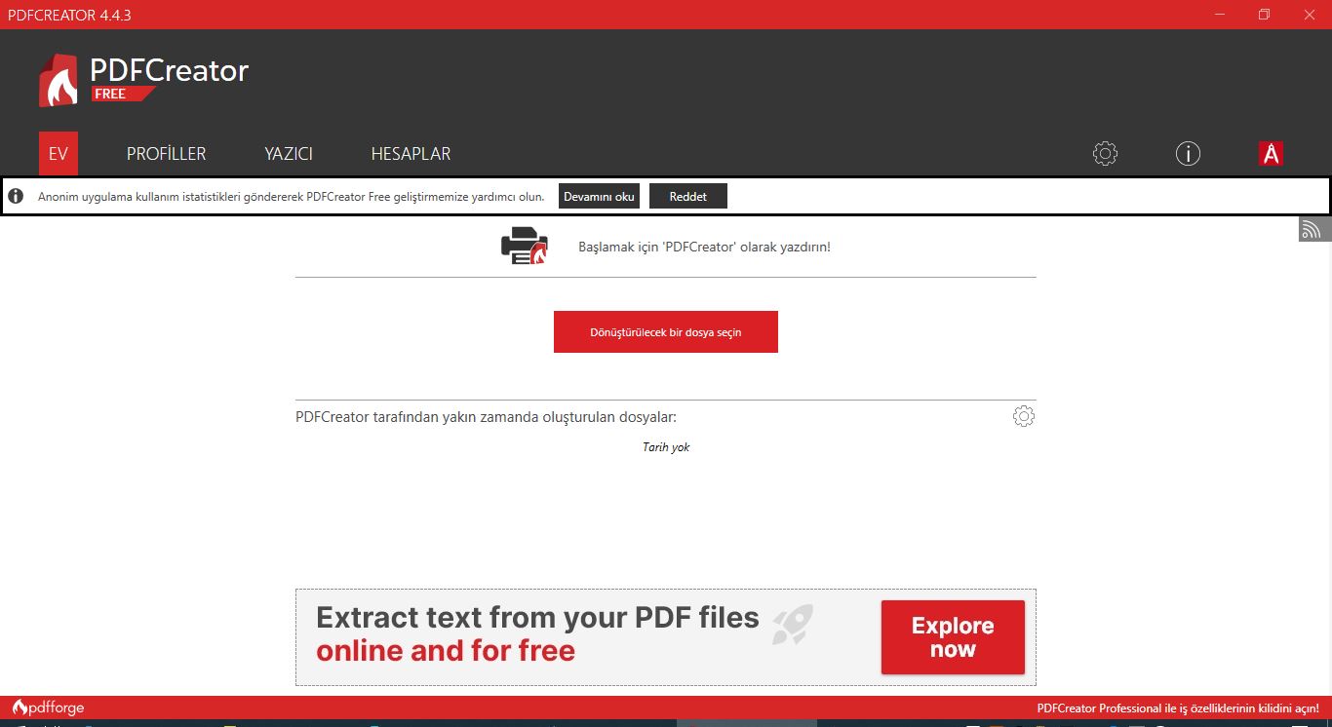Open the RSS news feed icon
The width and height of the screenshot is (1332, 727).
click(1313, 229)
